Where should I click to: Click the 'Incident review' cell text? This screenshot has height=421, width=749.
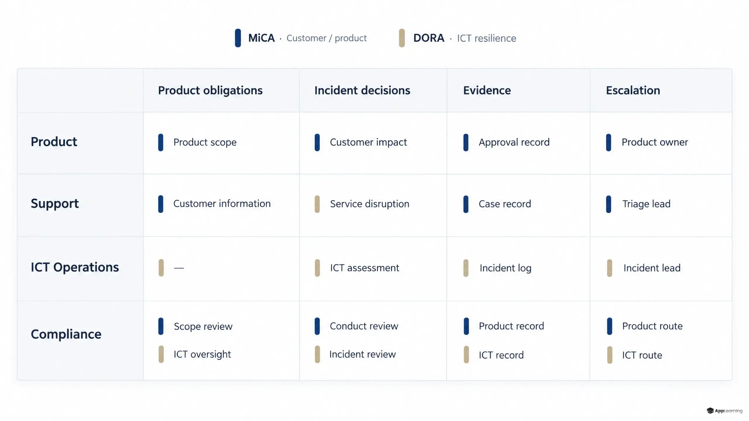tap(362, 354)
